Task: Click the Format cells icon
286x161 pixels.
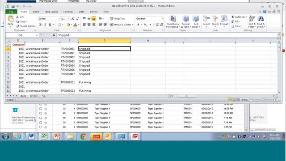Action: 224,19
